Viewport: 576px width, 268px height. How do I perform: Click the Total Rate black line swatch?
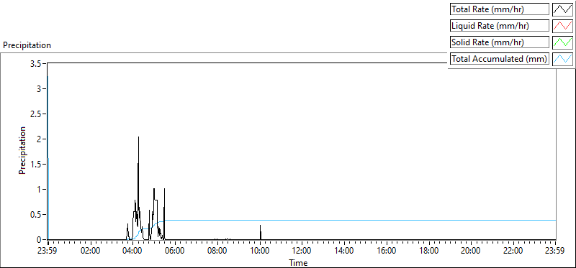point(562,9)
